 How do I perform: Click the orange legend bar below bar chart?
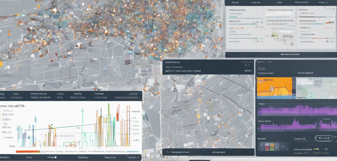[x=28, y=151]
